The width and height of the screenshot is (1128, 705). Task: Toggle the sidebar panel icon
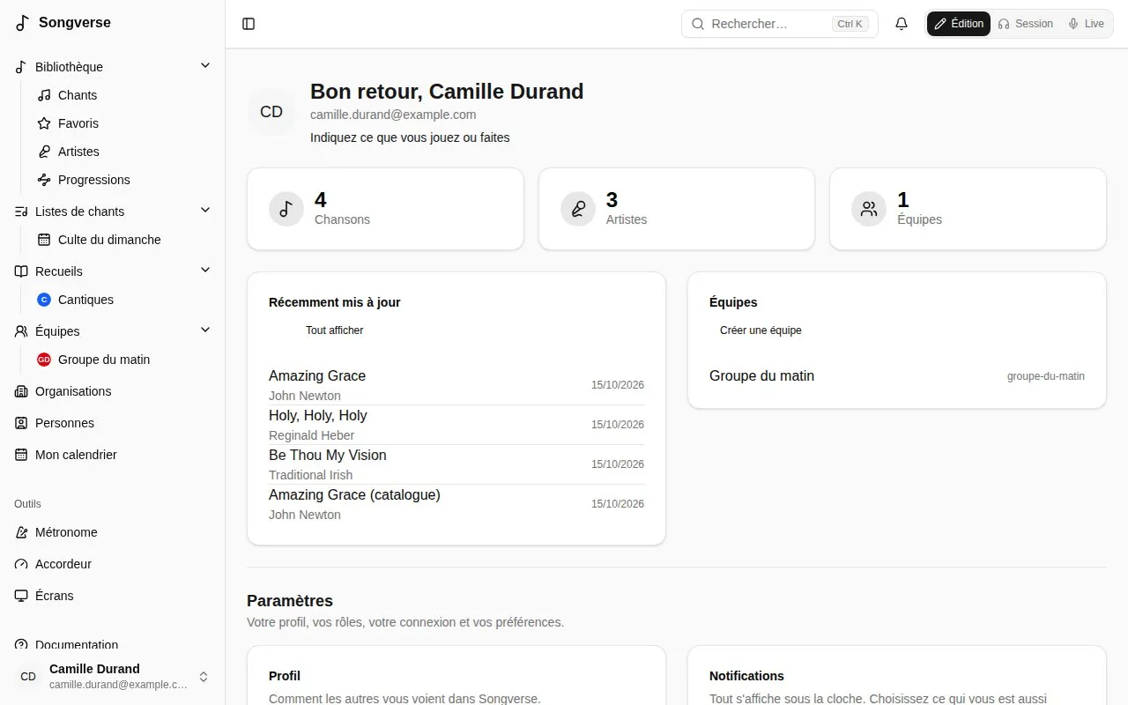[249, 24]
